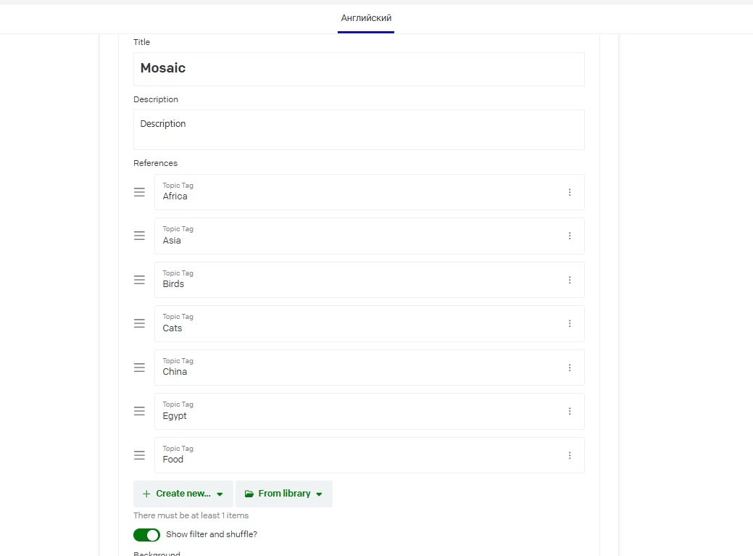
Task: Select the Egypt topic tag reference
Action: point(370,412)
